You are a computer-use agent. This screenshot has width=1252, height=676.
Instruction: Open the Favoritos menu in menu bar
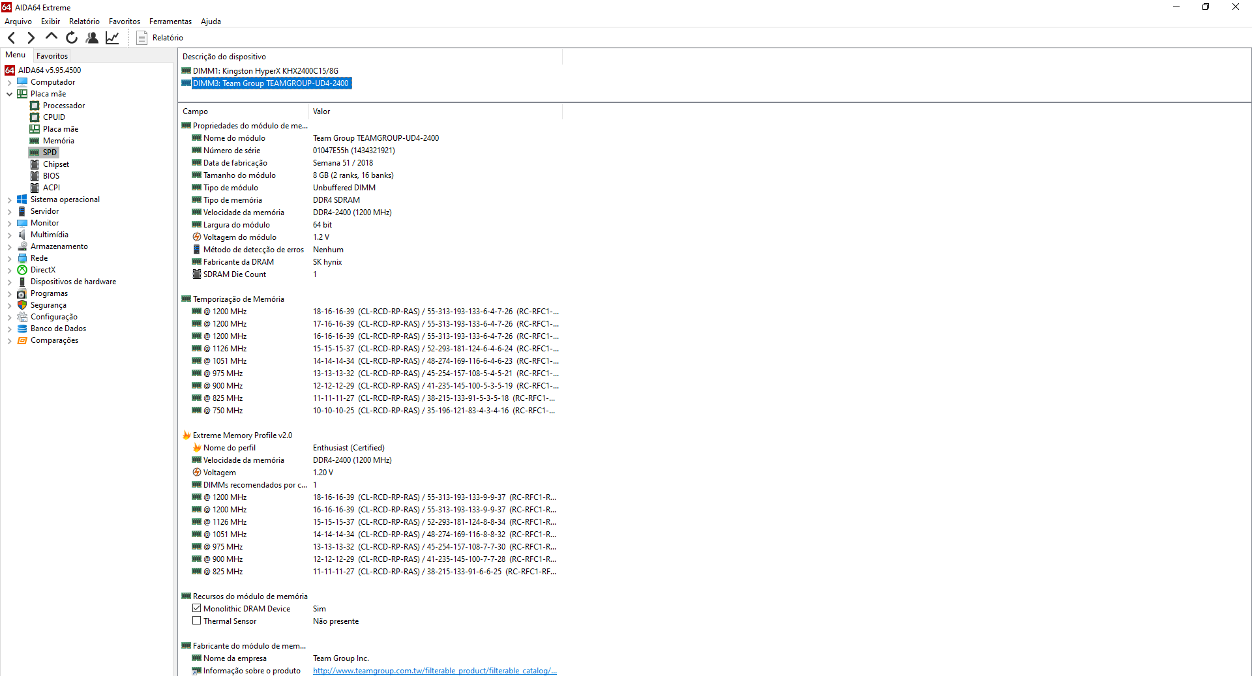125,22
